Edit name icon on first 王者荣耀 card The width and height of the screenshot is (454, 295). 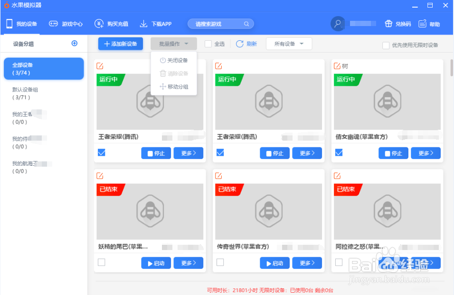[100, 66]
